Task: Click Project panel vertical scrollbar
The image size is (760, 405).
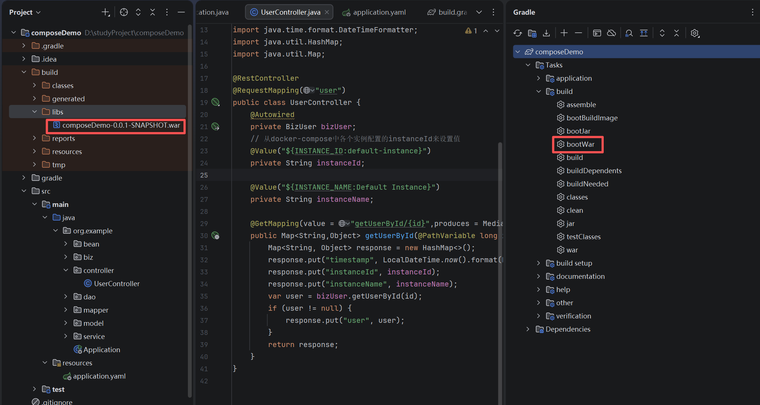Action: [x=190, y=211]
